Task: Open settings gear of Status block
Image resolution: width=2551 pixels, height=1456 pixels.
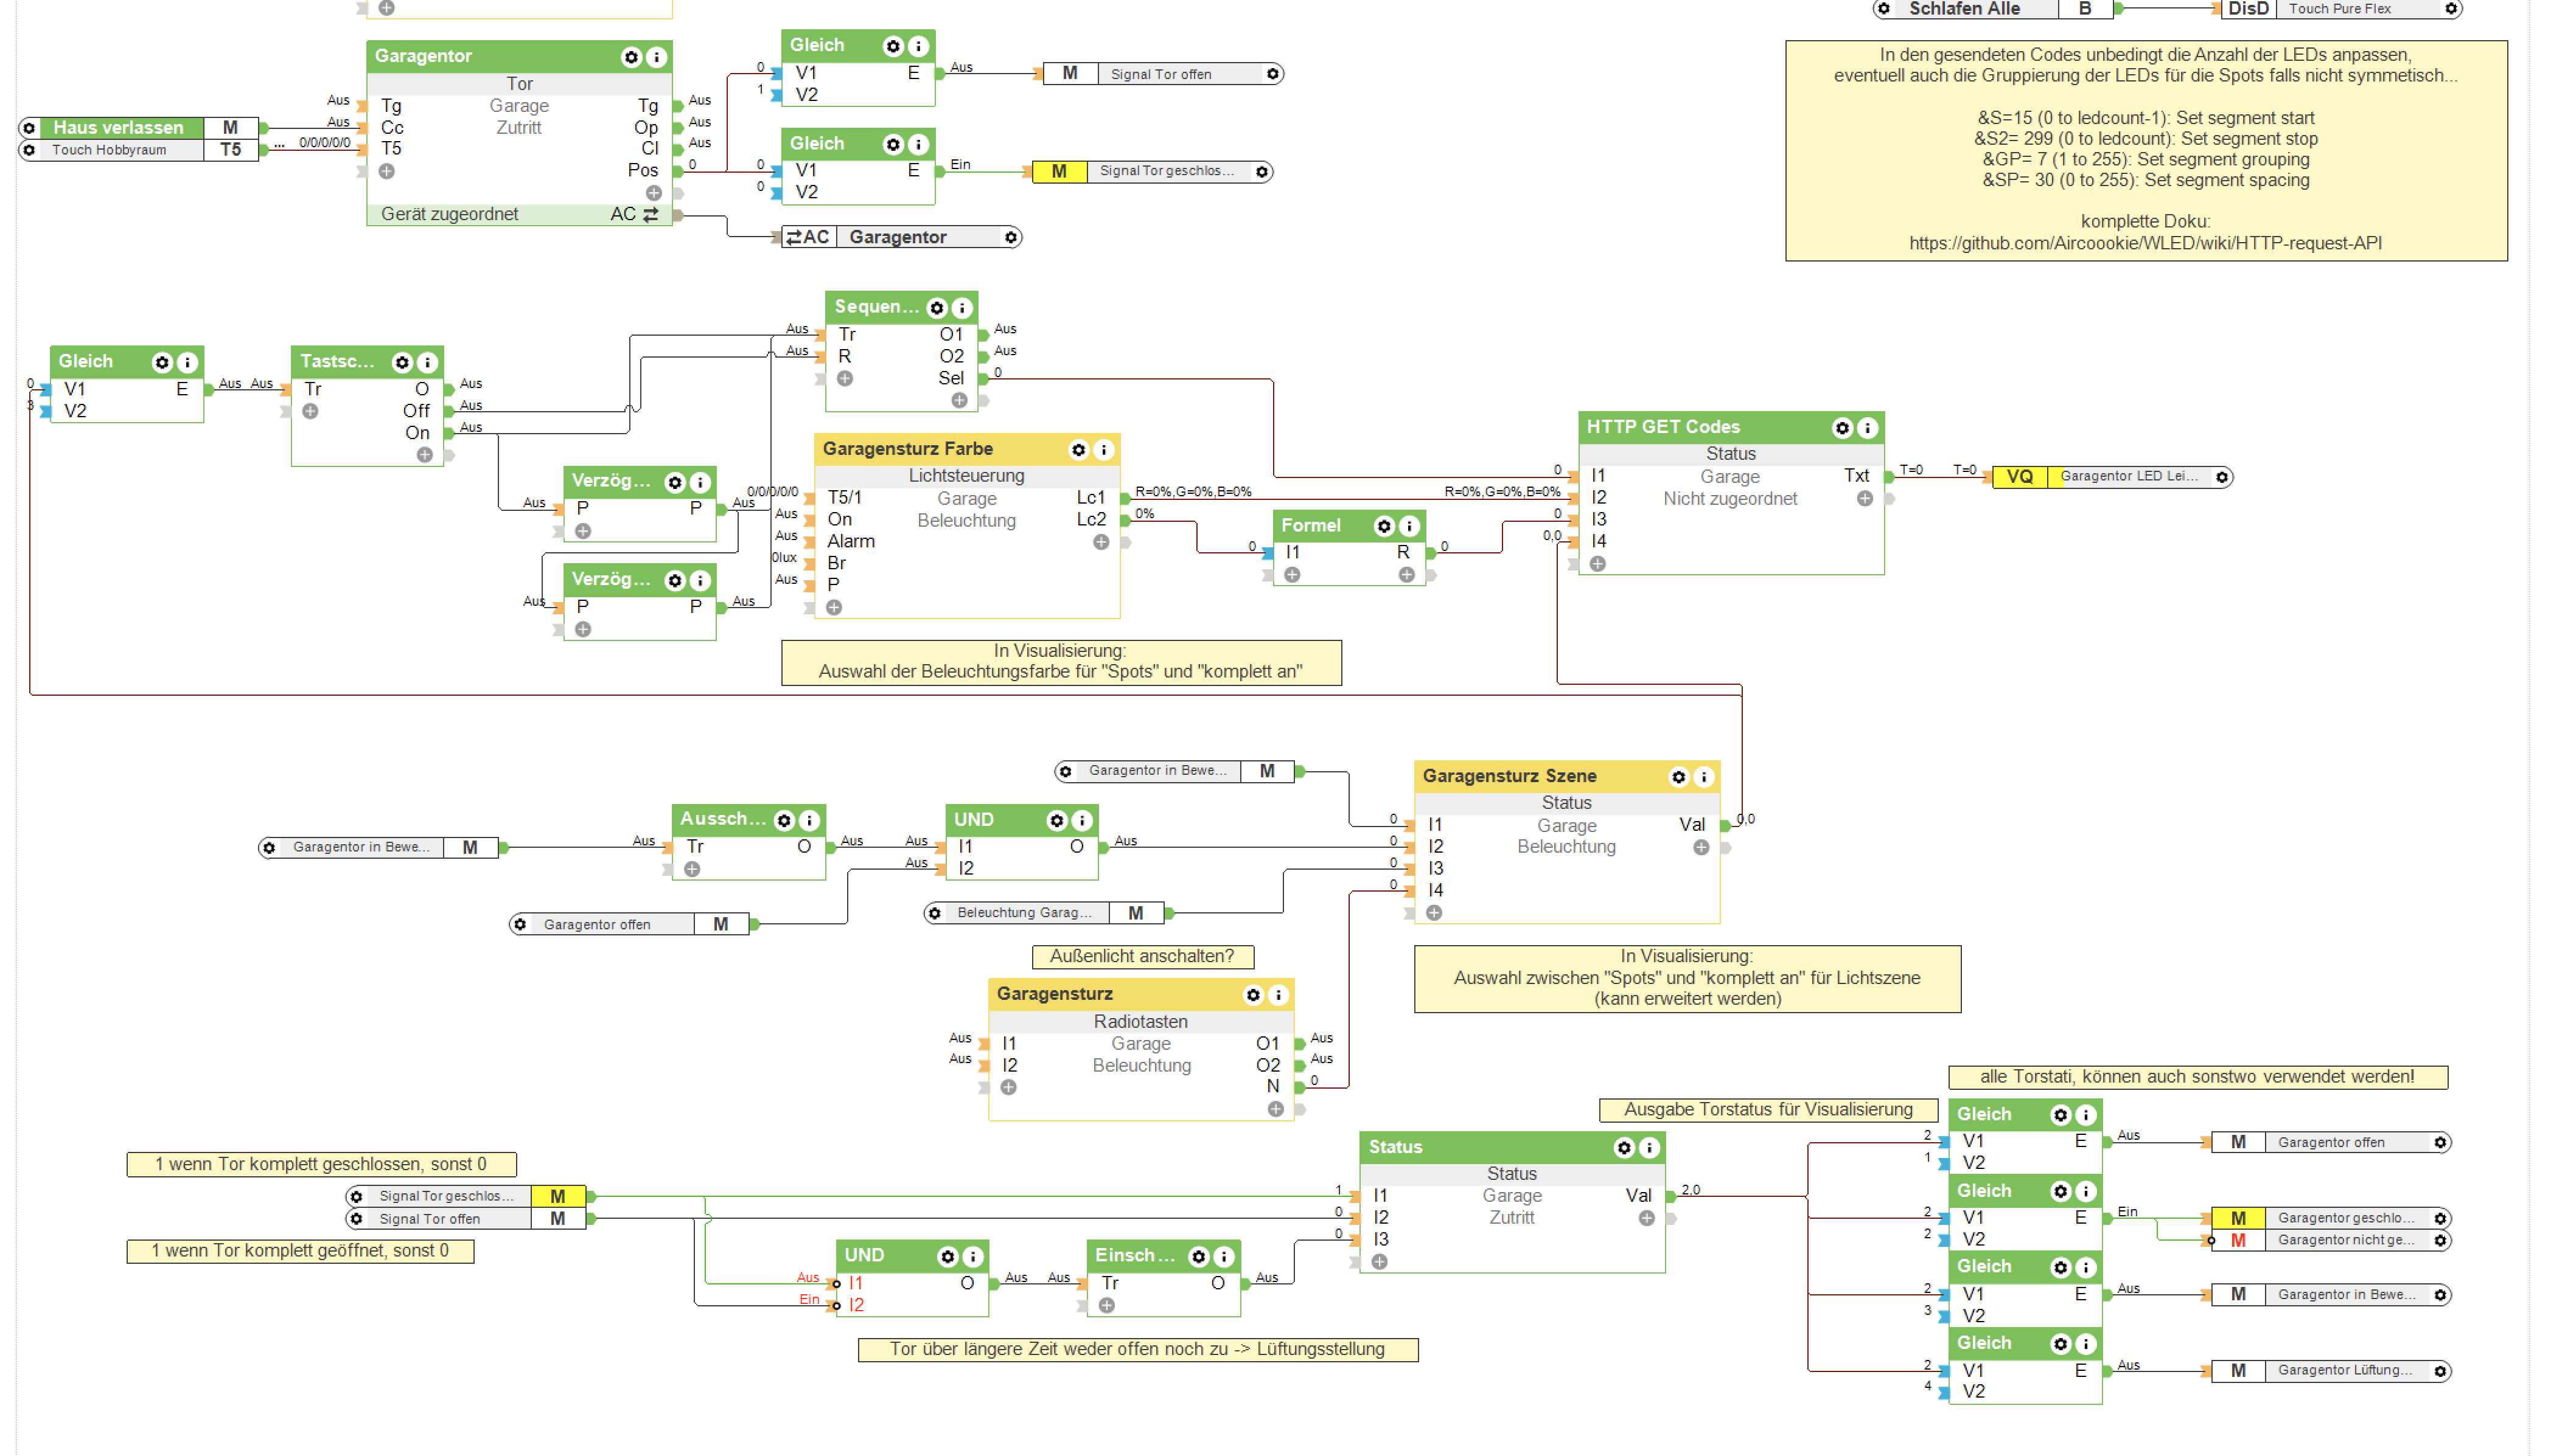Action: 1624,1148
